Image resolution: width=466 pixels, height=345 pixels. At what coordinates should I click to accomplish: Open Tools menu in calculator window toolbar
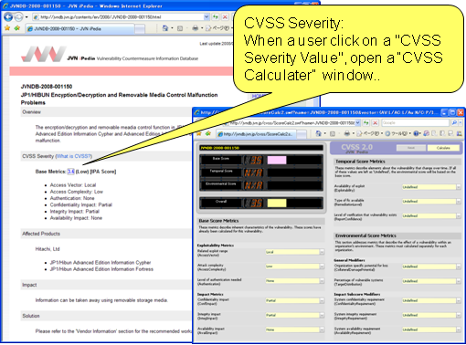pyautogui.click(x=397, y=133)
